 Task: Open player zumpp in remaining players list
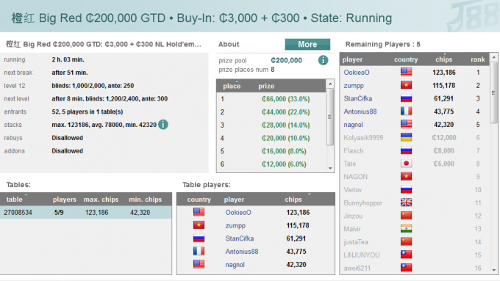(x=354, y=86)
